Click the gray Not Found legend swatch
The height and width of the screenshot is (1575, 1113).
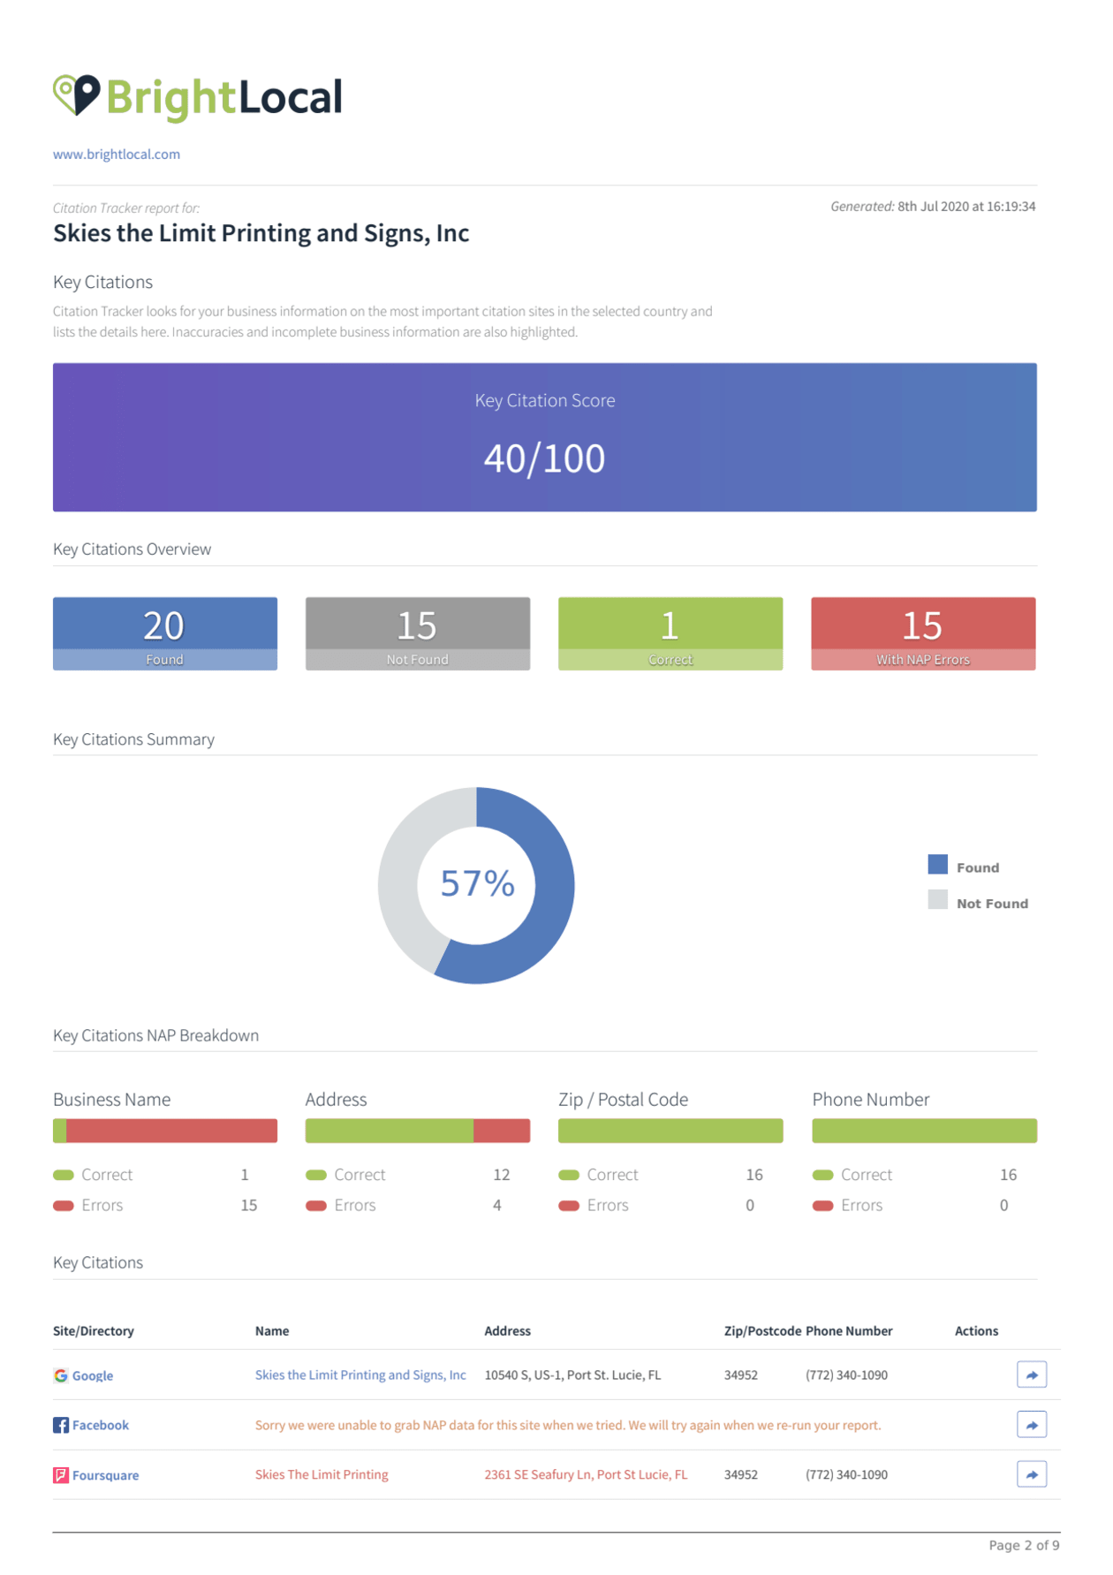point(937,900)
